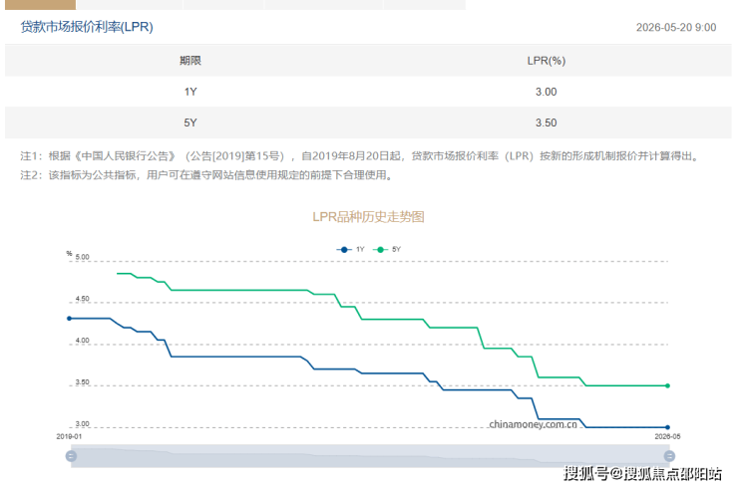Click the LPR品种历史走势图 chart title
The height and width of the screenshot is (489, 738).
[369, 217]
